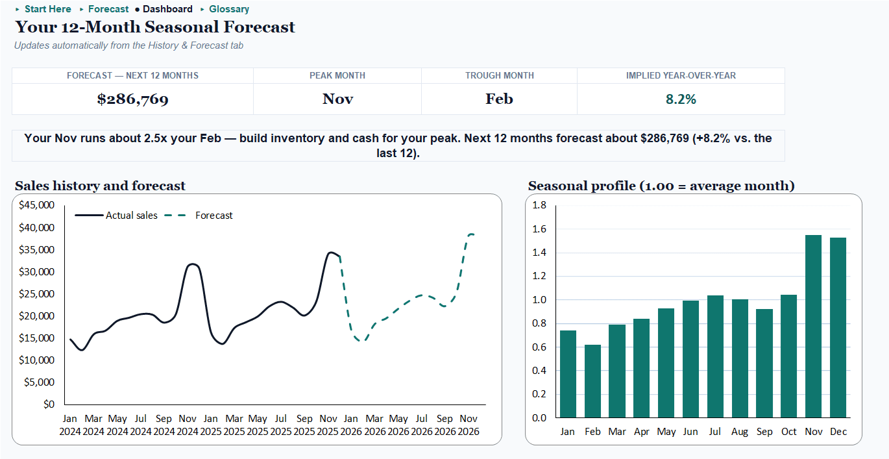Click the 'Nov 2025' x-axis label
889x459 pixels.
coord(328,425)
